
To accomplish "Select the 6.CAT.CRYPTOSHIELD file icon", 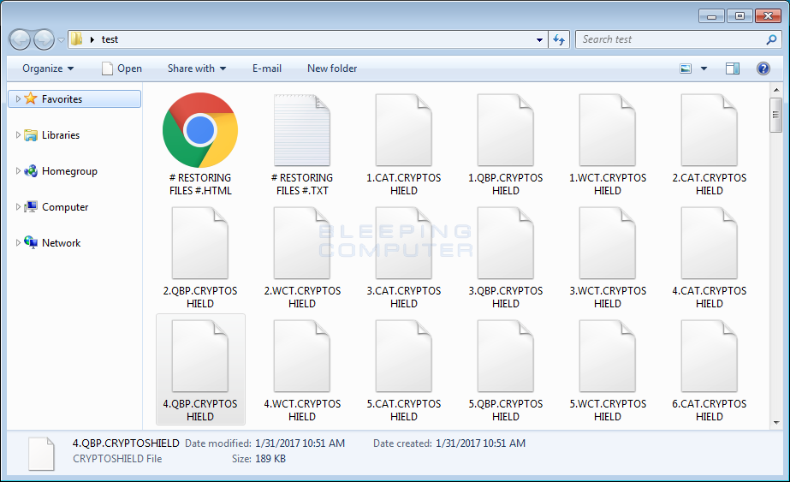I will [709, 356].
